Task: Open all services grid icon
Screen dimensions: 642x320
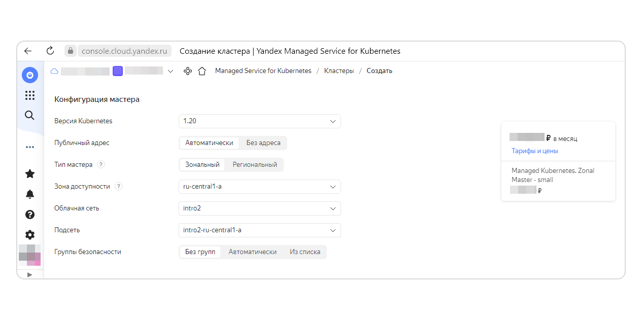Action: [30, 95]
